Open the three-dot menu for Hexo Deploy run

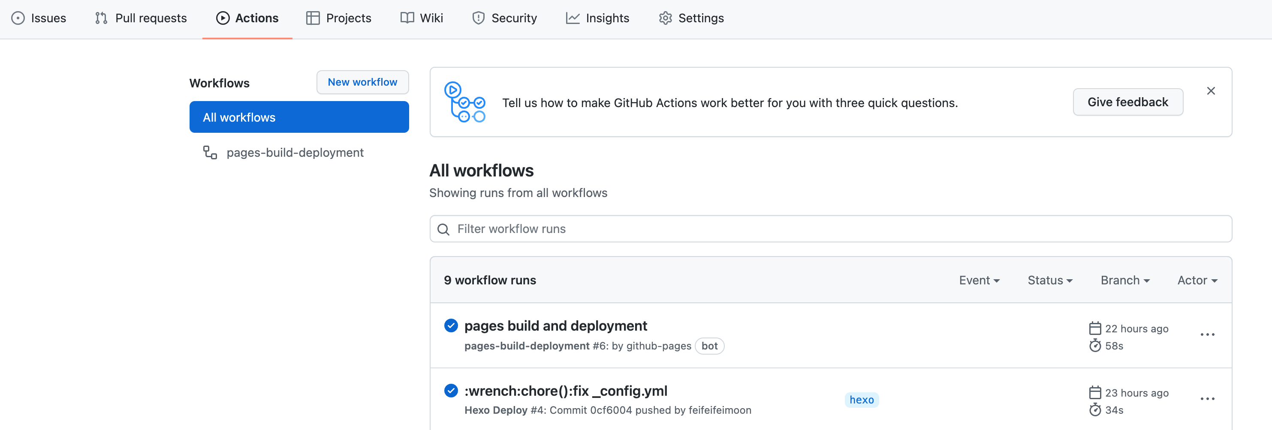pos(1207,398)
